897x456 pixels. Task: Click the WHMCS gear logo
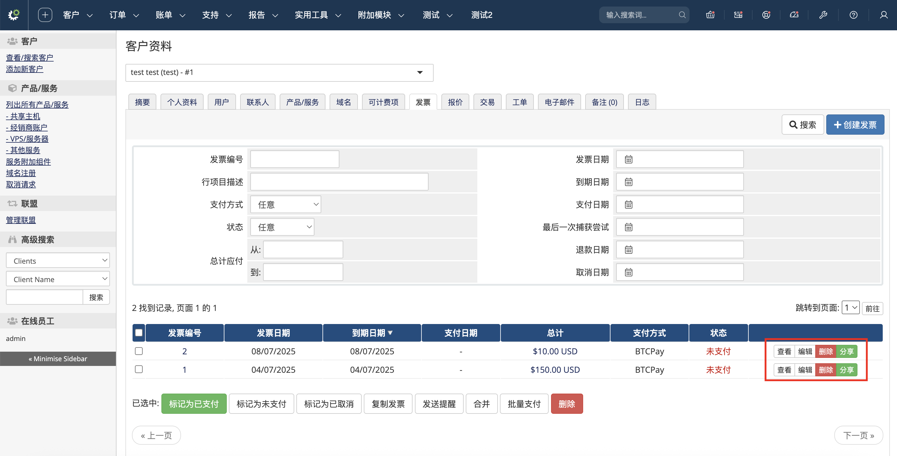tap(14, 15)
